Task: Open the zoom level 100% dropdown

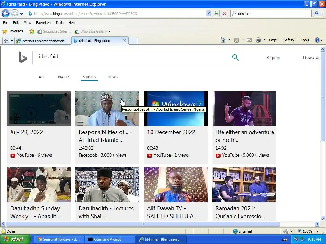Action: [x=317, y=231]
